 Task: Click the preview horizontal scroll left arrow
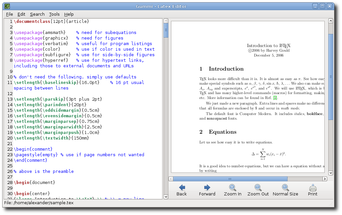click(171, 179)
